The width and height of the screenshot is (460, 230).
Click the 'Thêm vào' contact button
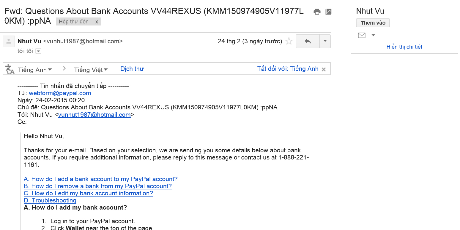click(x=373, y=23)
